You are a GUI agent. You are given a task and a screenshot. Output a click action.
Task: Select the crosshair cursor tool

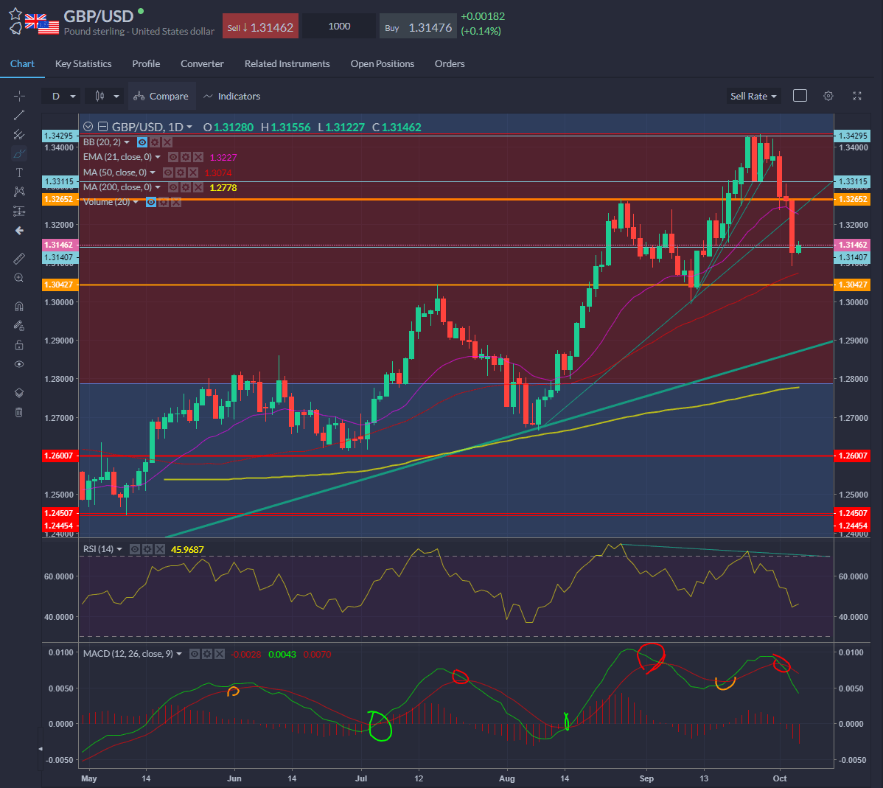tap(19, 96)
